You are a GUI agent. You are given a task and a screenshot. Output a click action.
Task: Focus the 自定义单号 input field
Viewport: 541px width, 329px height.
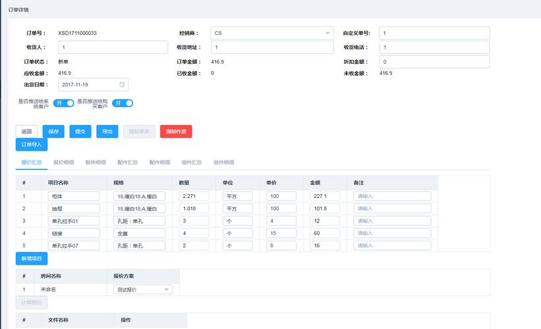[434, 33]
